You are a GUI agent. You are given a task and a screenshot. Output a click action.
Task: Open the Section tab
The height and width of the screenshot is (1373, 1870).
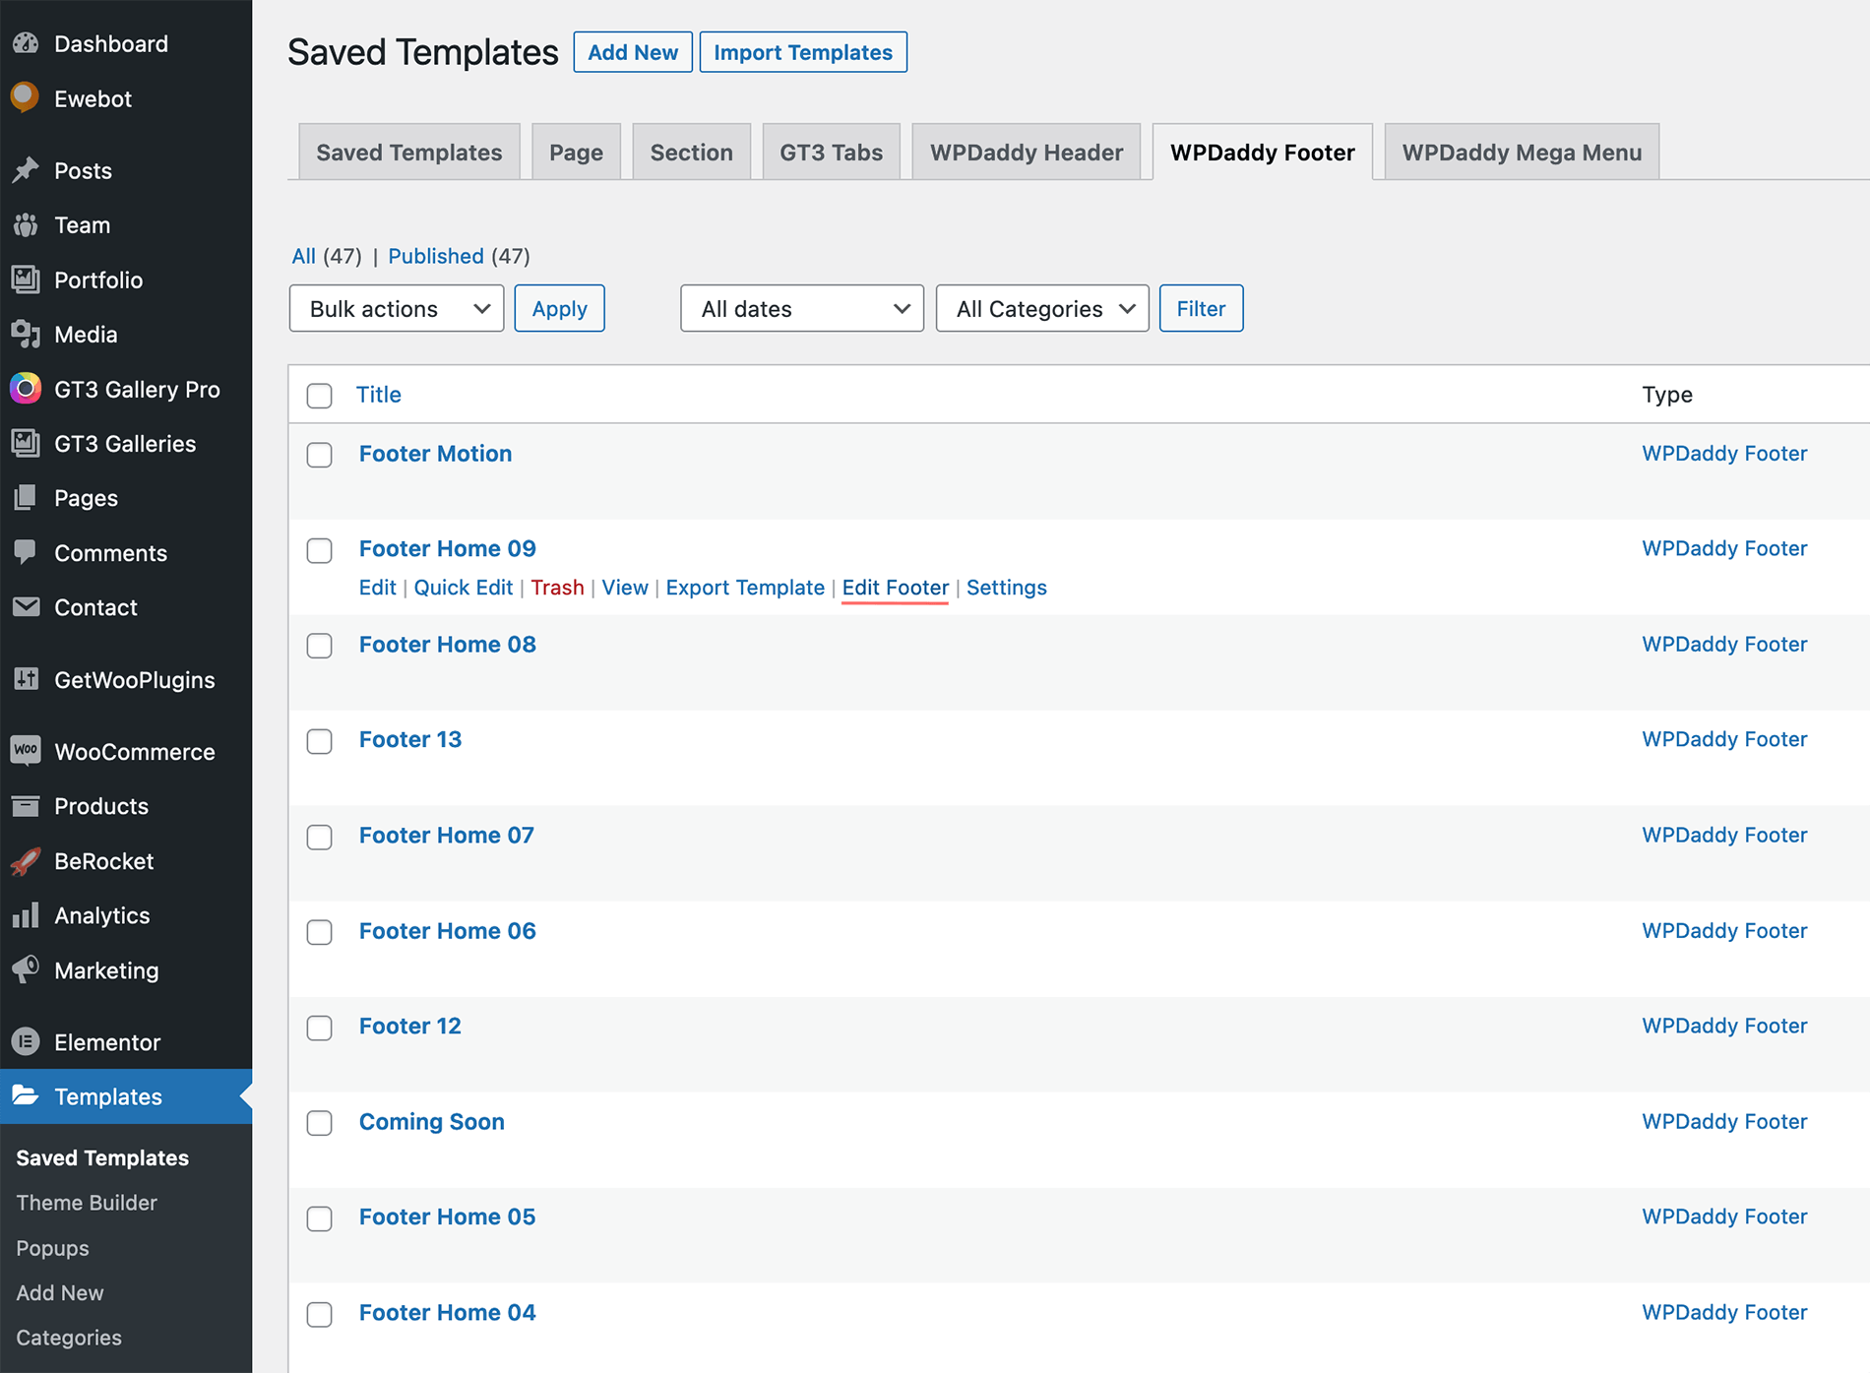[692, 152]
